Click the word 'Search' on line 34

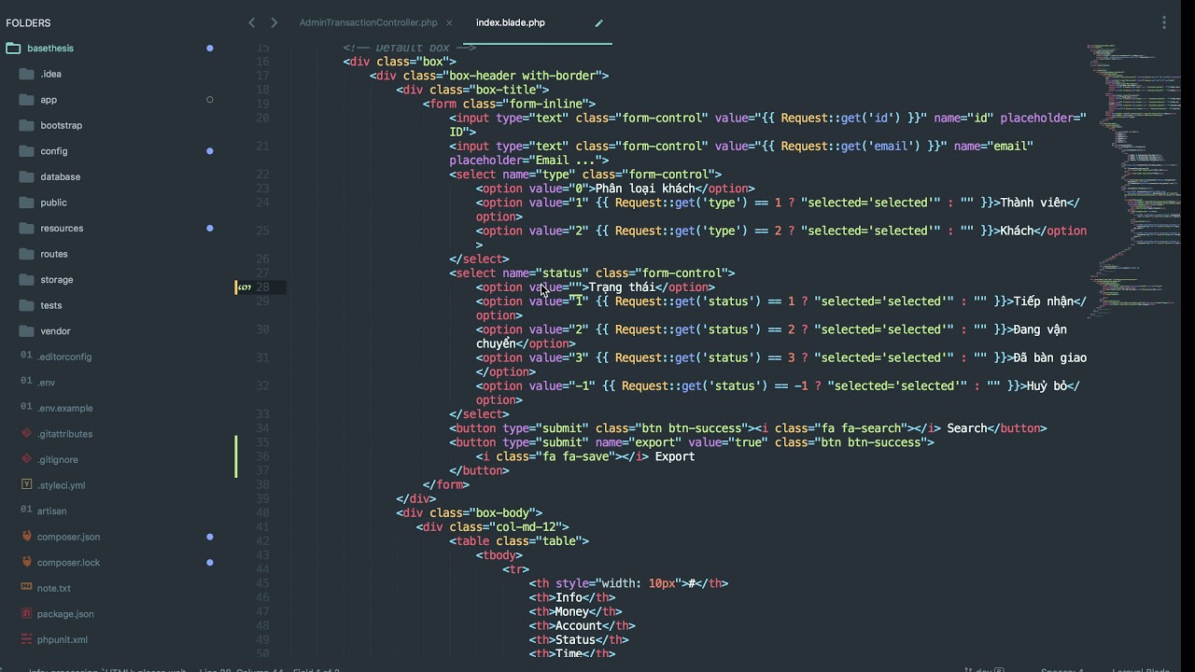(x=967, y=428)
